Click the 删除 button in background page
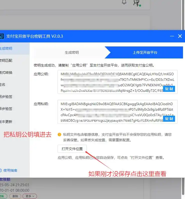The image size is (185, 199). 15,196
